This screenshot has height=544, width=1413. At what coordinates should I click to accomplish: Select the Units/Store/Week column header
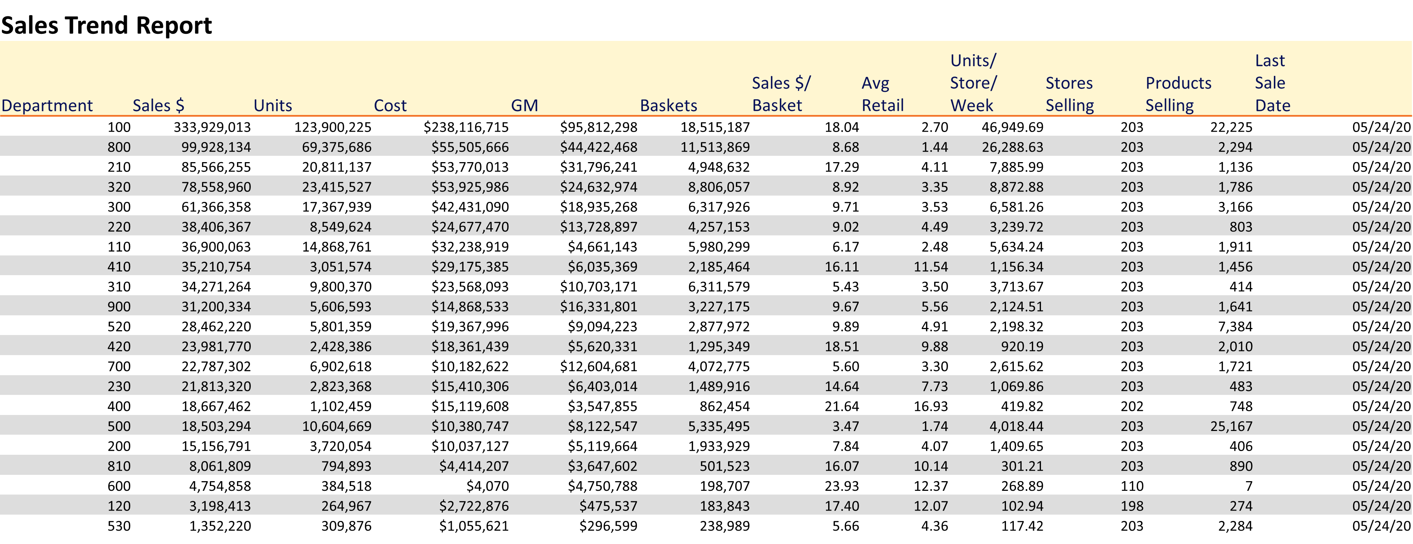(973, 82)
